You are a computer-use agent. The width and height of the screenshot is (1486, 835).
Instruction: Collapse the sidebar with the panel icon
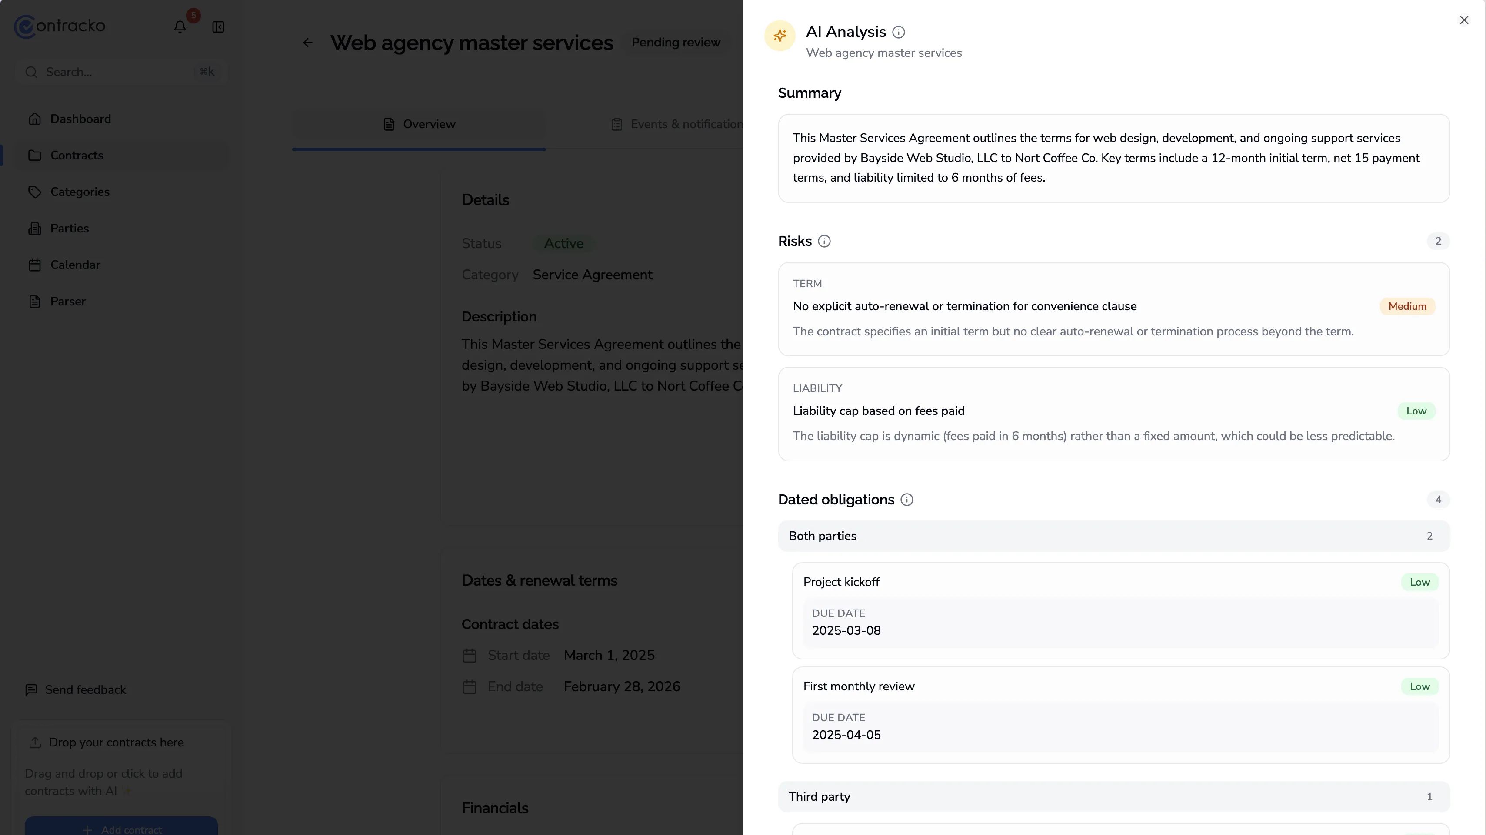pyautogui.click(x=218, y=27)
